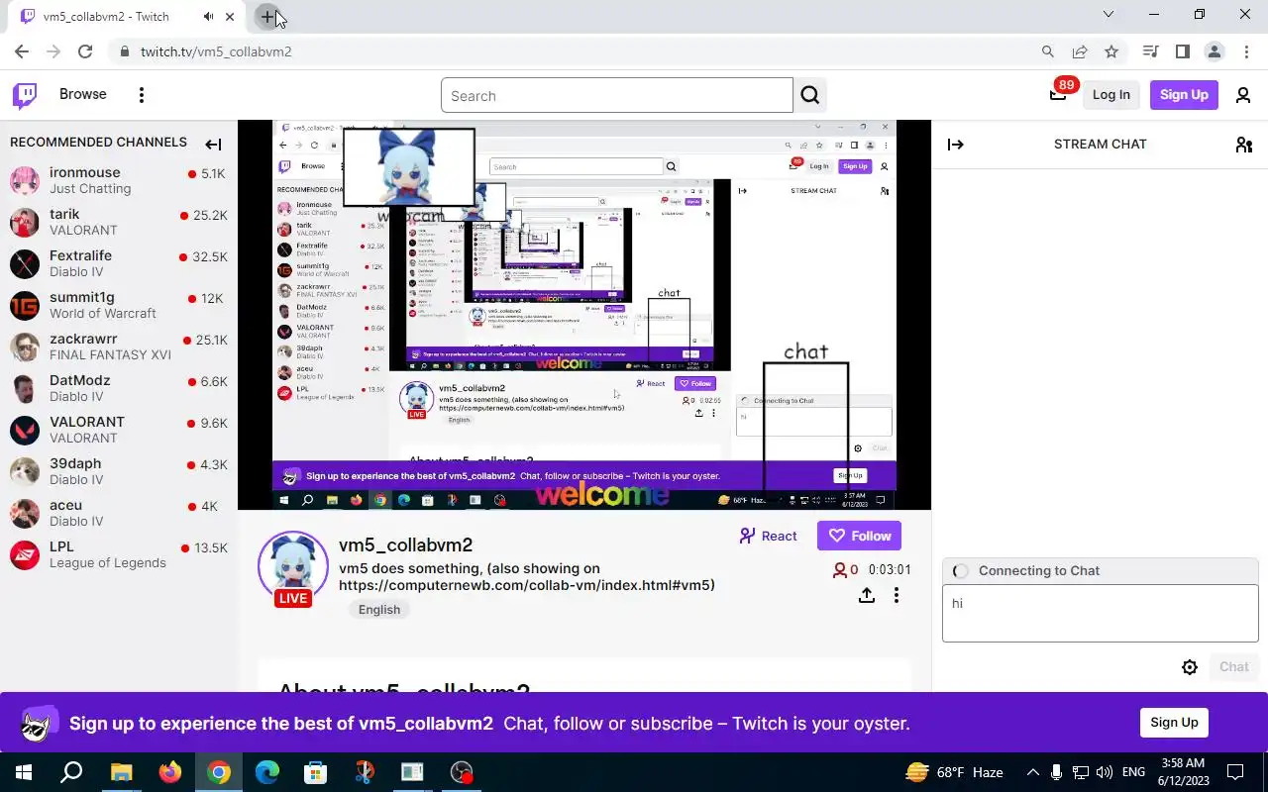Open Microsoft Edge from taskbar
1268x792 pixels.
[266, 772]
